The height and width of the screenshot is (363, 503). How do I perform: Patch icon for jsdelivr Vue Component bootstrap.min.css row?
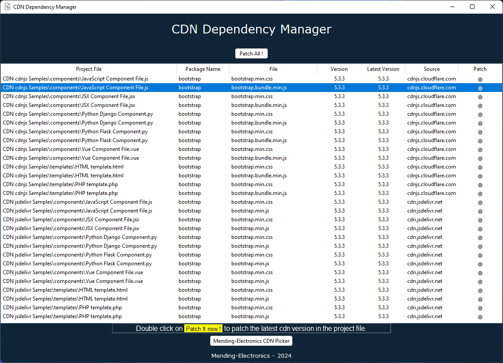tap(480, 273)
